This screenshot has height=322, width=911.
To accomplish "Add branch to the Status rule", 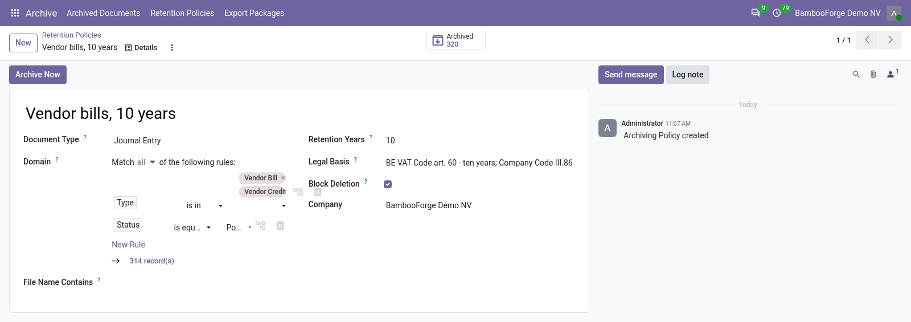I will click(x=261, y=225).
